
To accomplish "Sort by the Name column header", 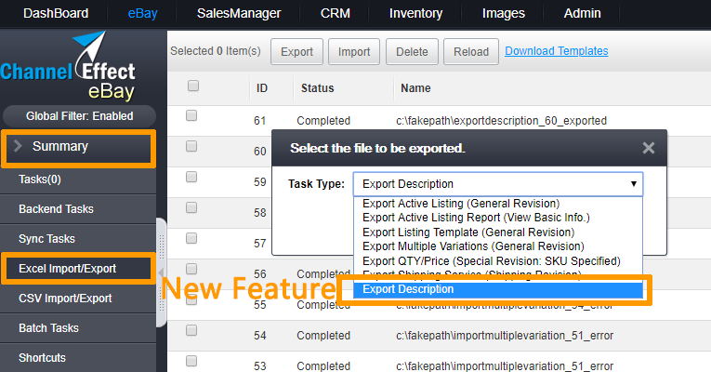I will click(415, 88).
